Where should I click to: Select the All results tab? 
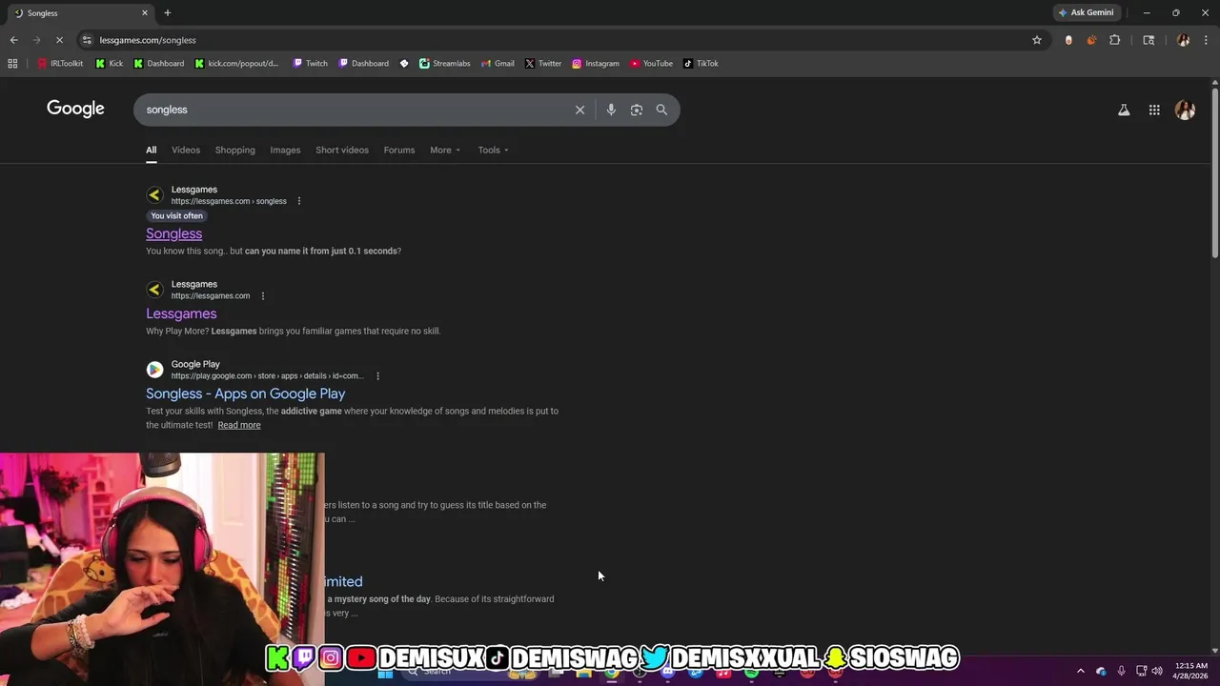click(x=151, y=150)
